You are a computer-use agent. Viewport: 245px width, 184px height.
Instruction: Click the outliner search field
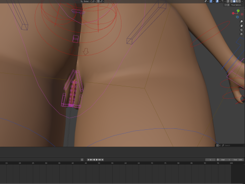[233, 145]
